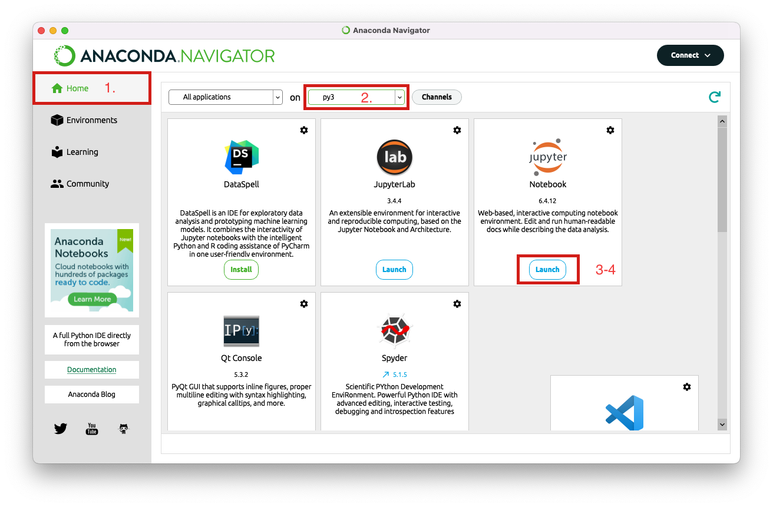Click the Spyder tile title
This screenshot has width=773, height=507.
click(x=395, y=358)
